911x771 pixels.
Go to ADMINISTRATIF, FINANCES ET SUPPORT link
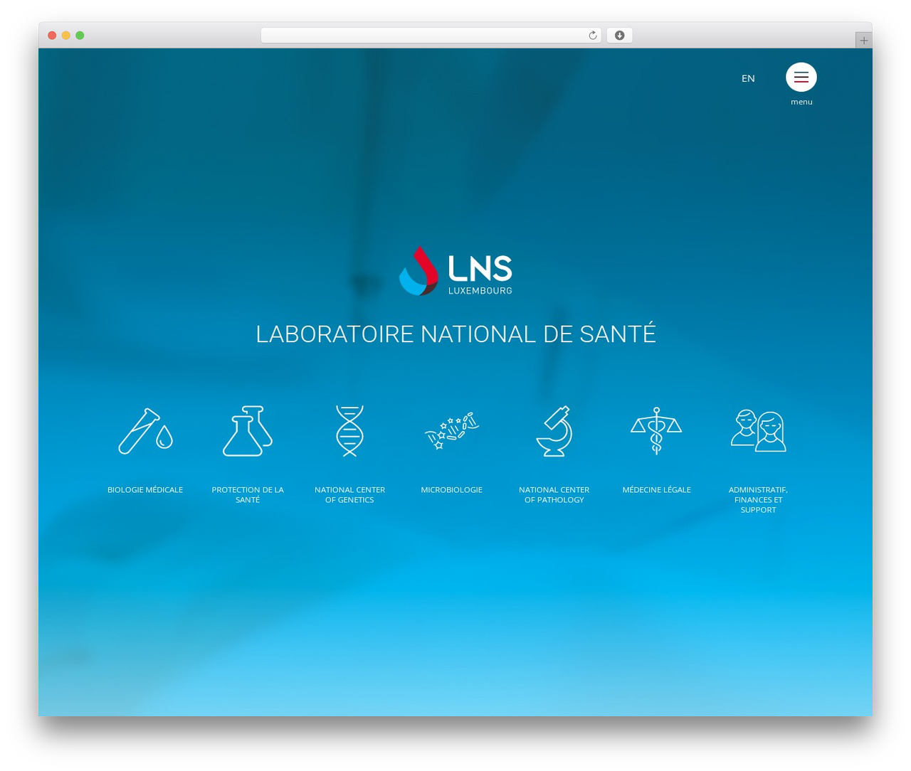tap(759, 499)
